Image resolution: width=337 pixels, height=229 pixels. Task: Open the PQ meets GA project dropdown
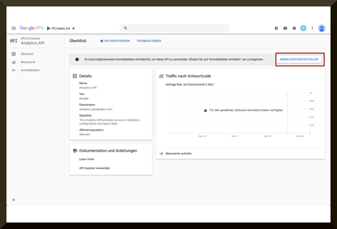coord(61,29)
